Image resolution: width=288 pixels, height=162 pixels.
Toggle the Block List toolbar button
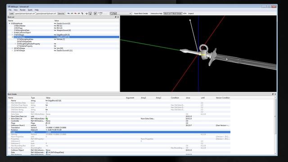point(167,13)
